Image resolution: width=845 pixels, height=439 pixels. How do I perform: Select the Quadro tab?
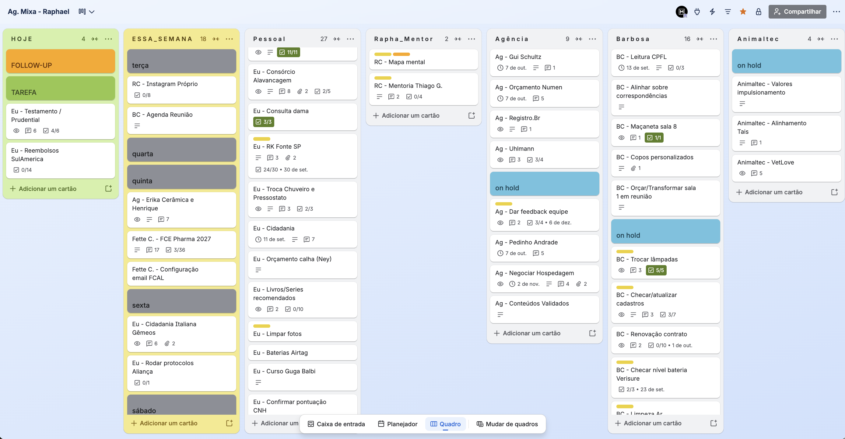tap(445, 424)
